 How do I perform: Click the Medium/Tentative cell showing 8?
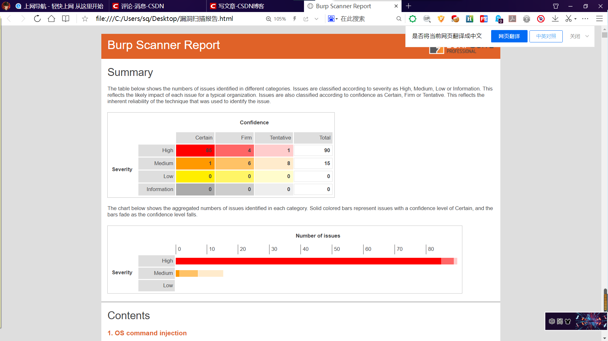tap(274, 164)
